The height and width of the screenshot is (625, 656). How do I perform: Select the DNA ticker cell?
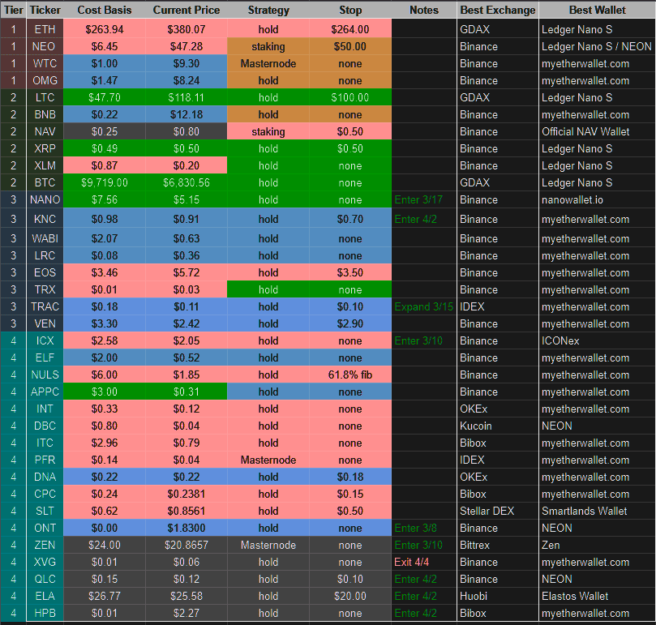coord(45,477)
